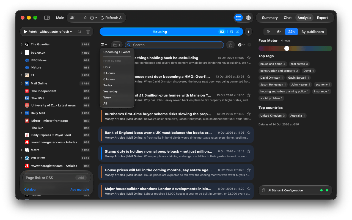Viewport: 352px width, 220px height.
Task: Expand the Metro feed group
Action: click(x=22, y=150)
